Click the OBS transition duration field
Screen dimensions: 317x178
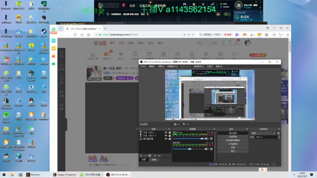point(266,137)
